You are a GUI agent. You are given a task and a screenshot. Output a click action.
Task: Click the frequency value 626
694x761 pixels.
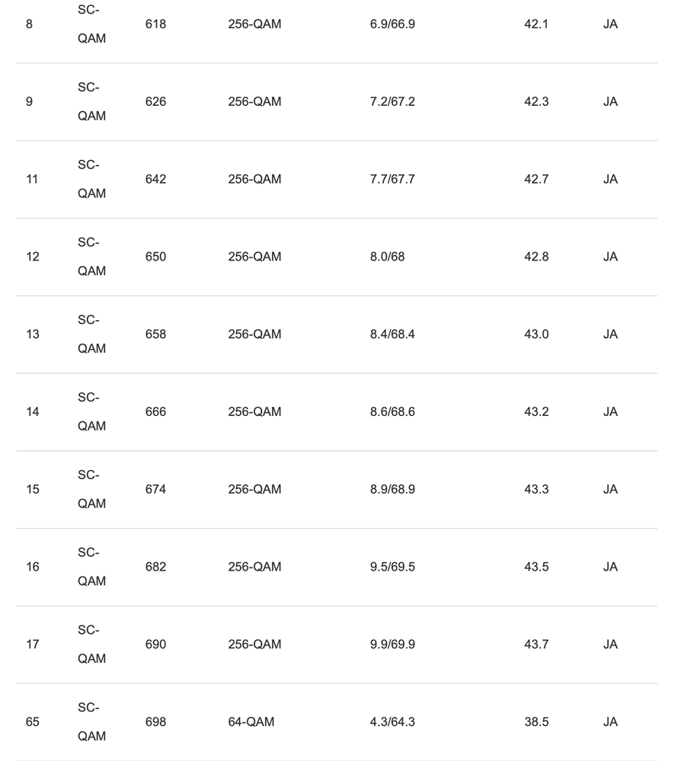coord(155,102)
